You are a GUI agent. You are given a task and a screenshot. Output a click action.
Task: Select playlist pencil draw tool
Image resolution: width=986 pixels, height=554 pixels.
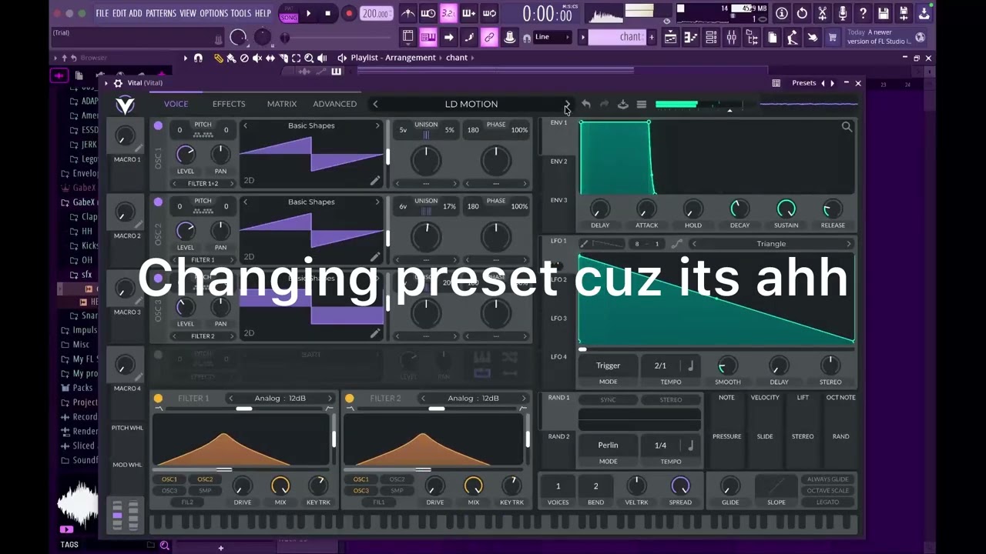219,58
